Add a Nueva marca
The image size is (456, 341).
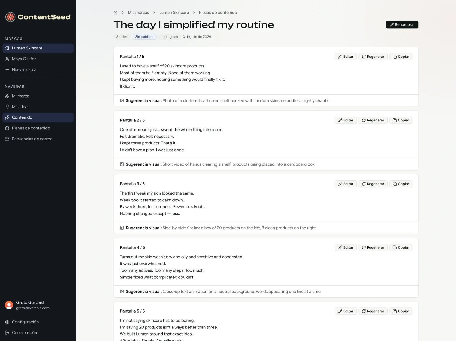pos(38,69)
